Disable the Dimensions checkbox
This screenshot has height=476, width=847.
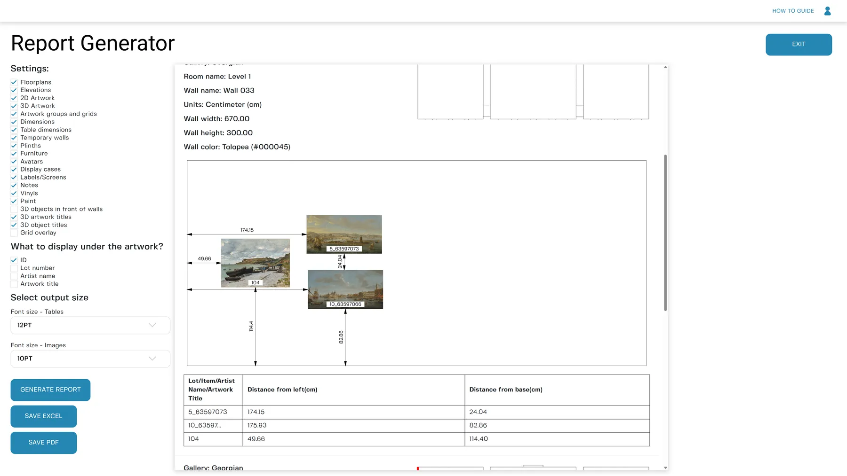pyautogui.click(x=14, y=122)
